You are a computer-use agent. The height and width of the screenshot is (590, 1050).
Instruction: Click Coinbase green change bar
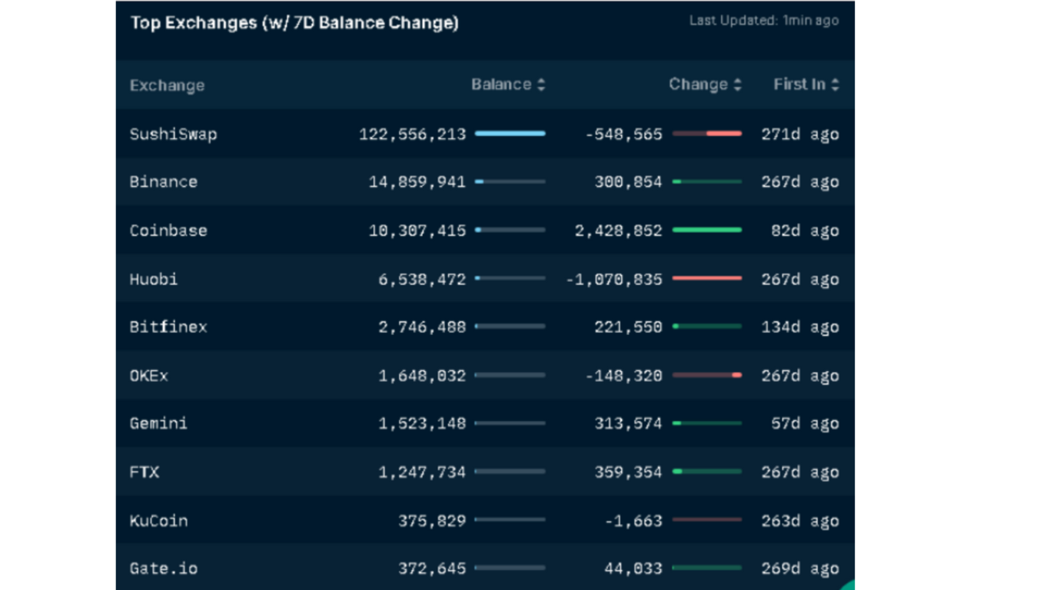[706, 230]
